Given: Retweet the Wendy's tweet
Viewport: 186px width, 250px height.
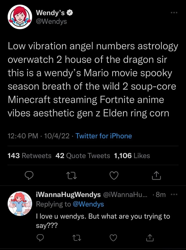Looking at the screenshot, I should point(71,175).
